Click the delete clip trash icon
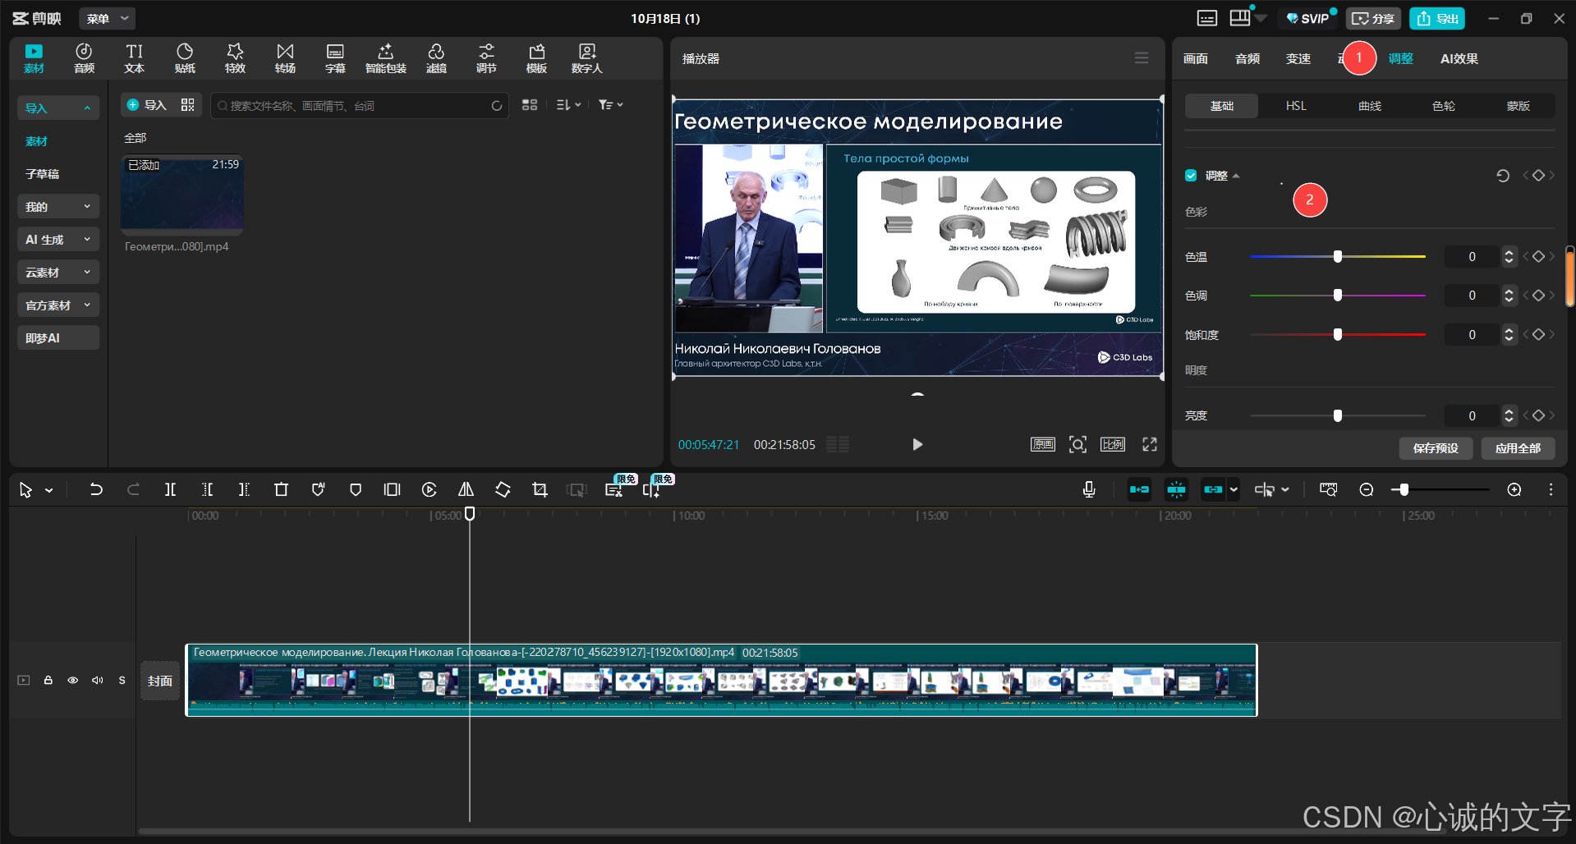This screenshot has width=1576, height=844. tap(281, 489)
